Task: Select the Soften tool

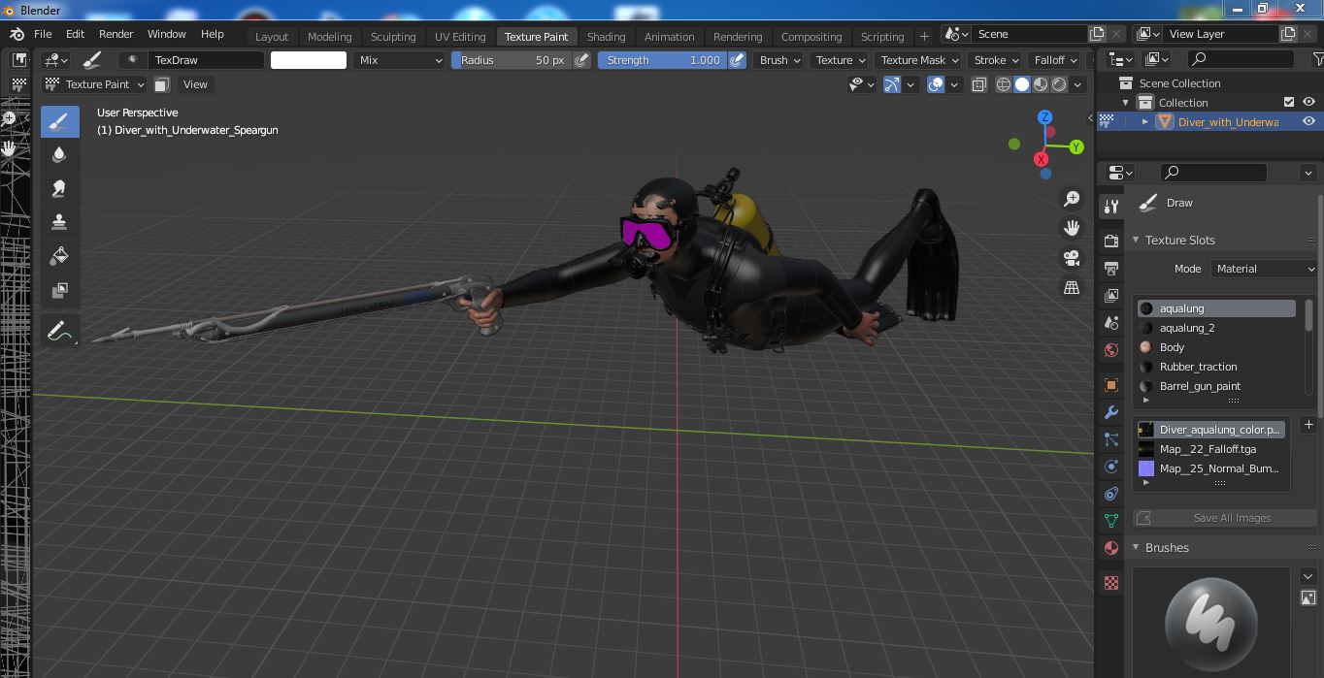Action: click(x=59, y=155)
